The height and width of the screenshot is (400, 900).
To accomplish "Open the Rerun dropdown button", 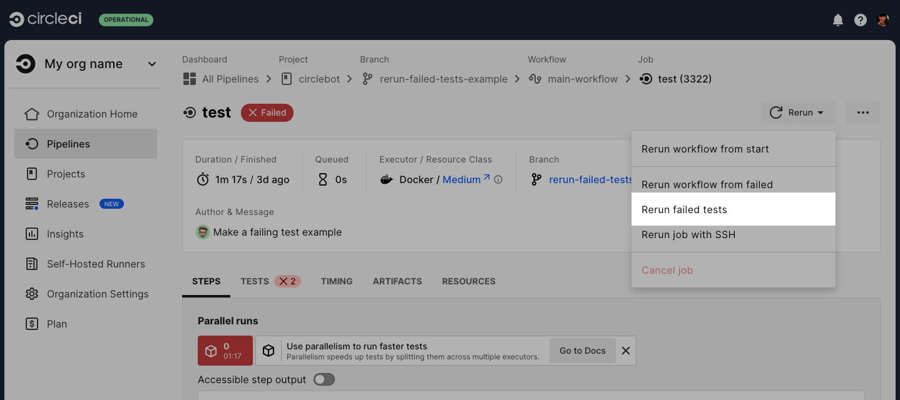I will tap(799, 112).
